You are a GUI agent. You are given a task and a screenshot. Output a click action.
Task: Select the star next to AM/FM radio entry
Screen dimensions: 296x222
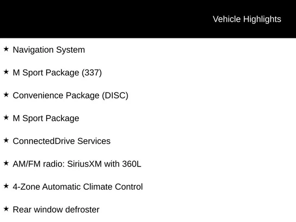click(6, 163)
